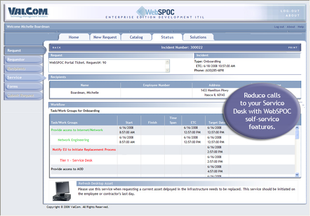The image size is (310, 216).
Task: Click the Request text box scroll-up arrow
Action: (168, 62)
